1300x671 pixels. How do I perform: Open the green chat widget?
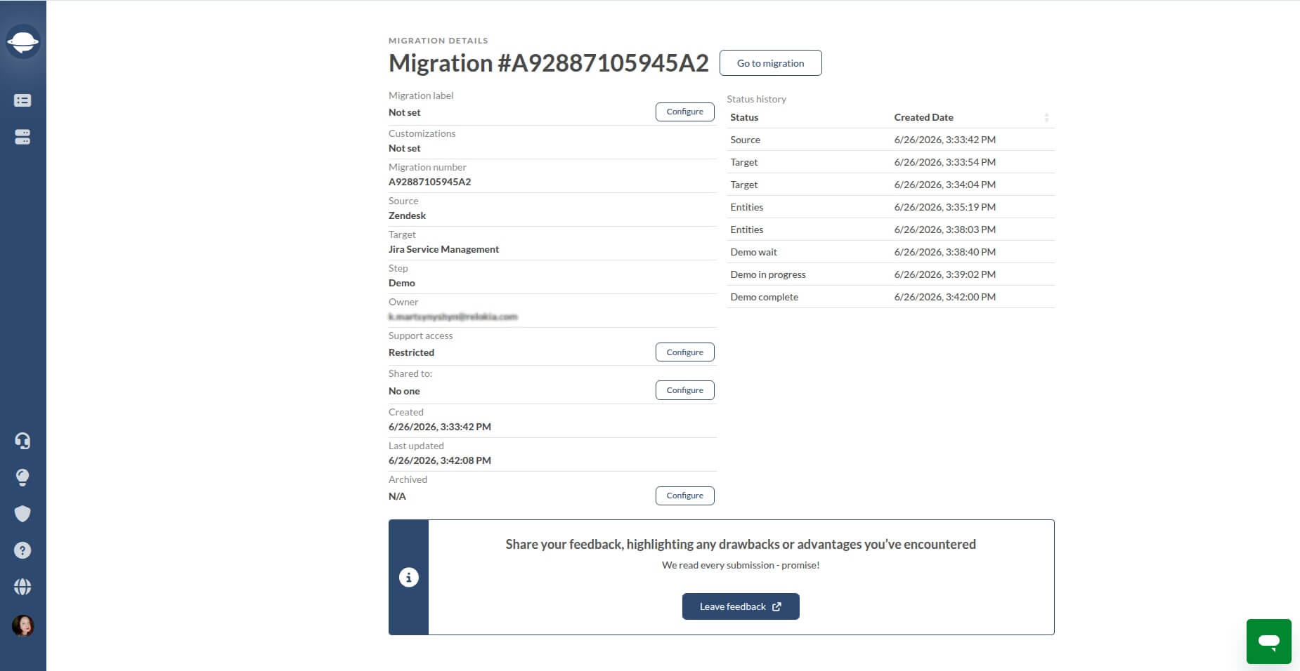click(1268, 641)
